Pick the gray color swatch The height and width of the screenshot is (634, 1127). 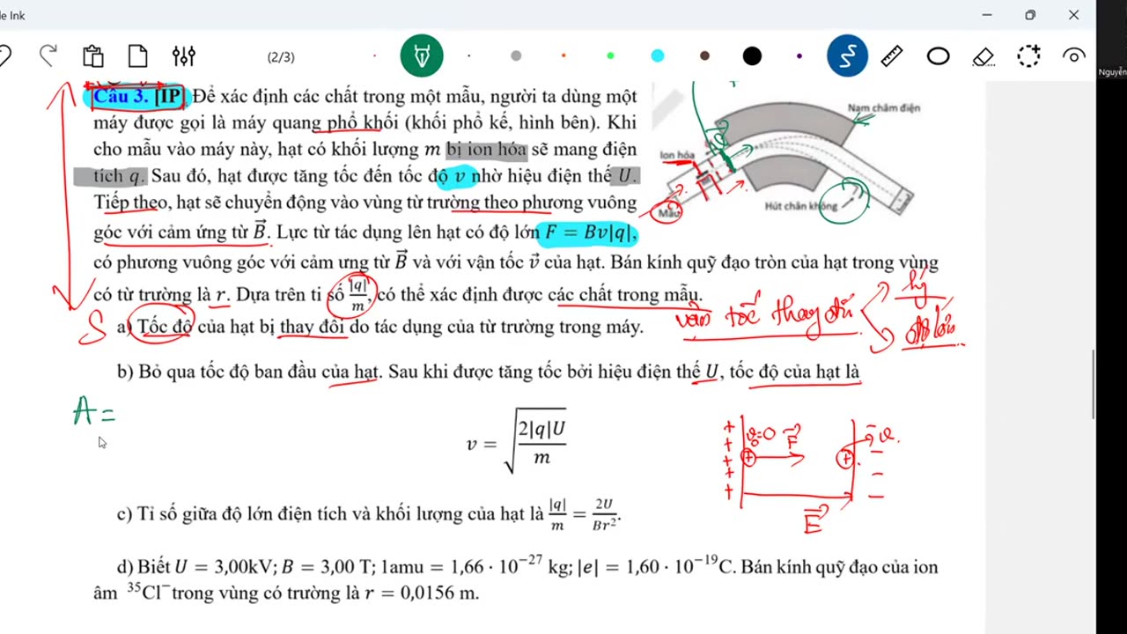[x=516, y=56]
